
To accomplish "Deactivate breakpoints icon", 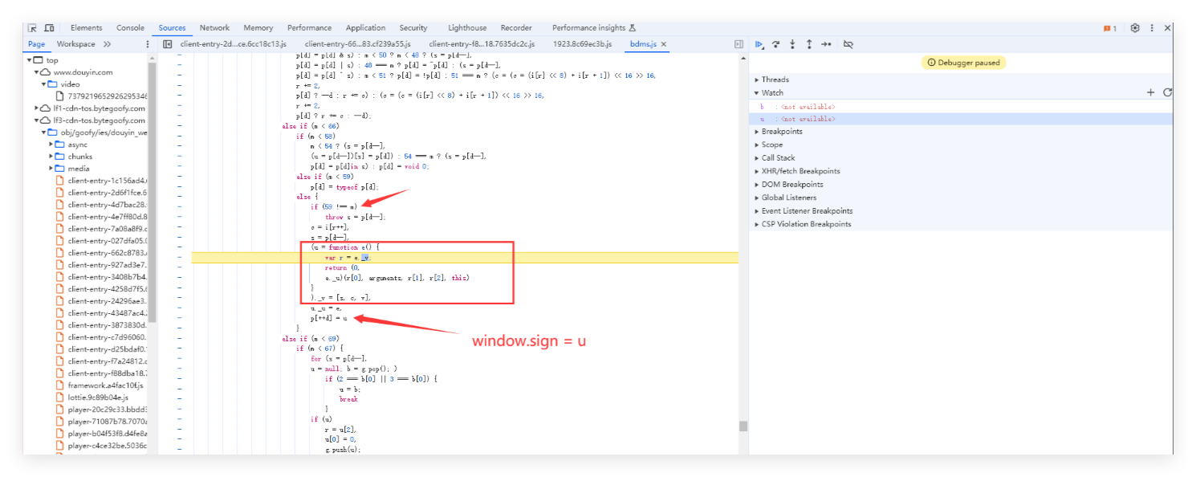I will (848, 44).
